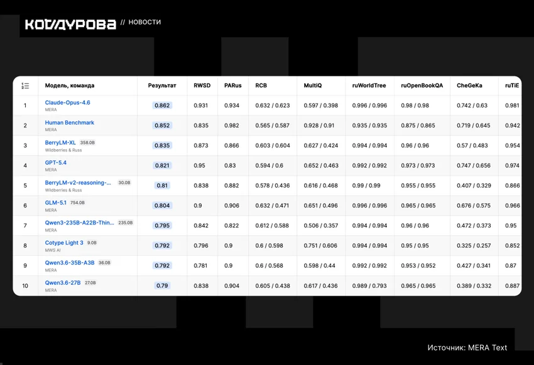Click the Кот Дурова logo
The width and height of the screenshot is (534, 365).
[x=70, y=24]
